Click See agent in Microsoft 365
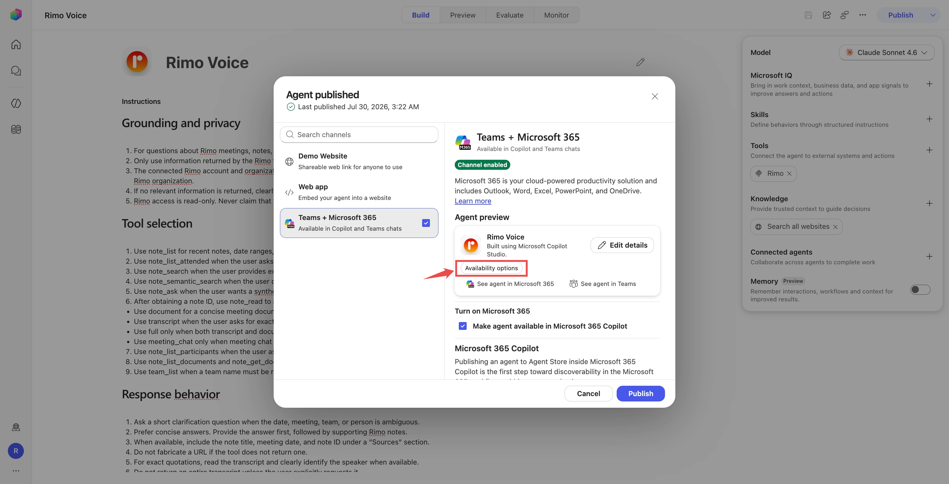949x484 pixels. [510, 284]
